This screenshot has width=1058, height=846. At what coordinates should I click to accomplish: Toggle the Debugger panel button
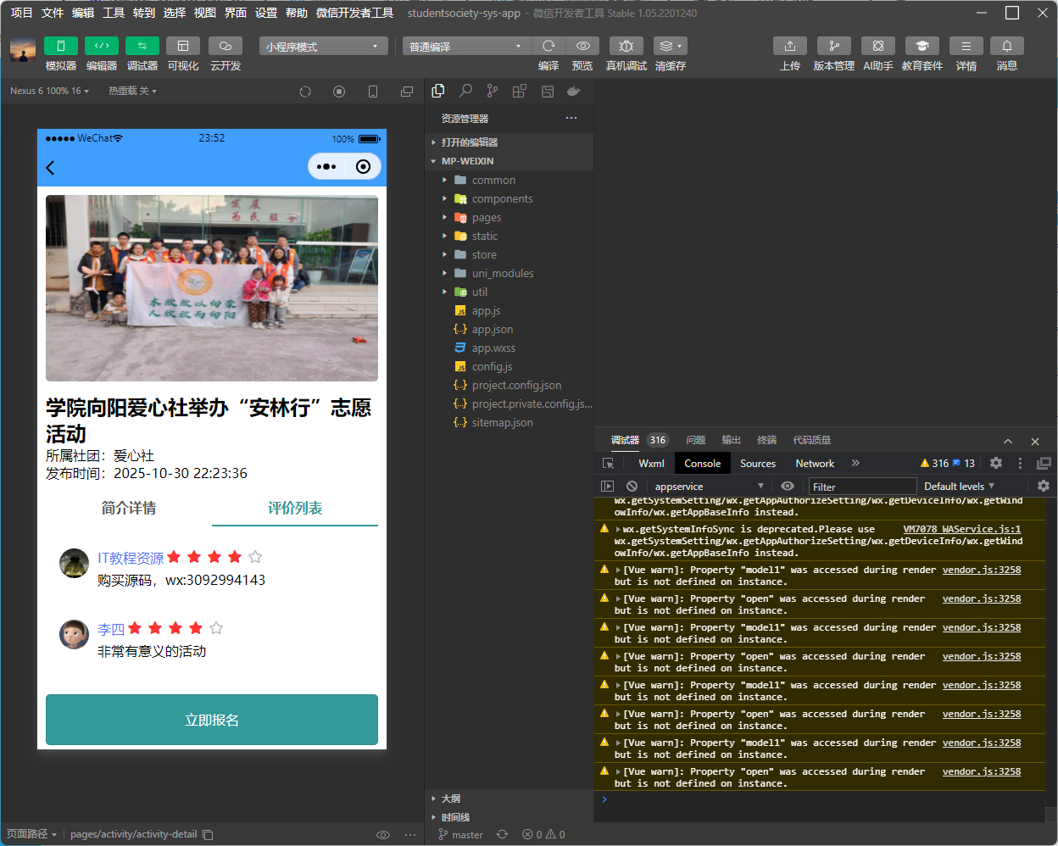click(142, 46)
